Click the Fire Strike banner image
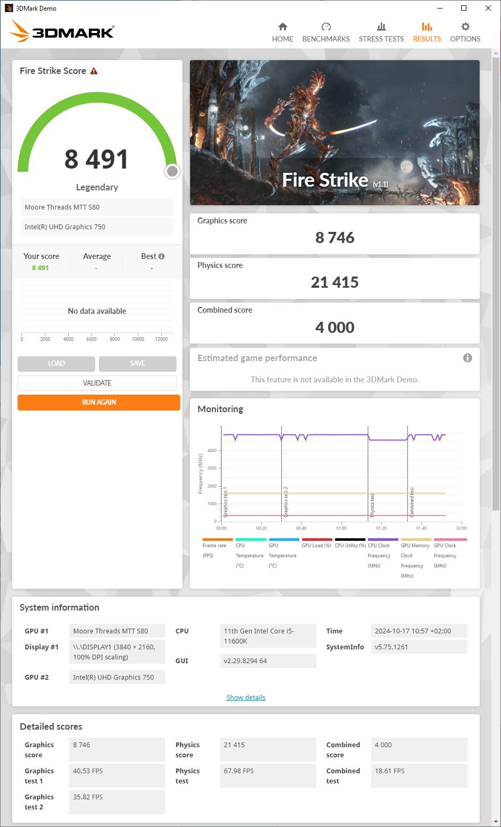This screenshot has width=501, height=827. pos(335,132)
